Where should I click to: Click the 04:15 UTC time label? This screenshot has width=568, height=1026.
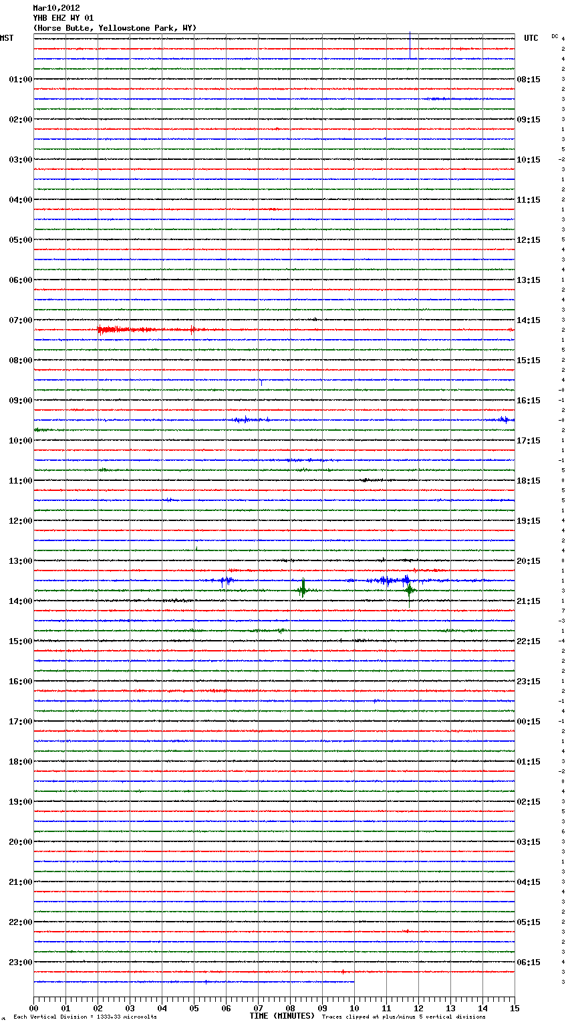(x=529, y=882)
